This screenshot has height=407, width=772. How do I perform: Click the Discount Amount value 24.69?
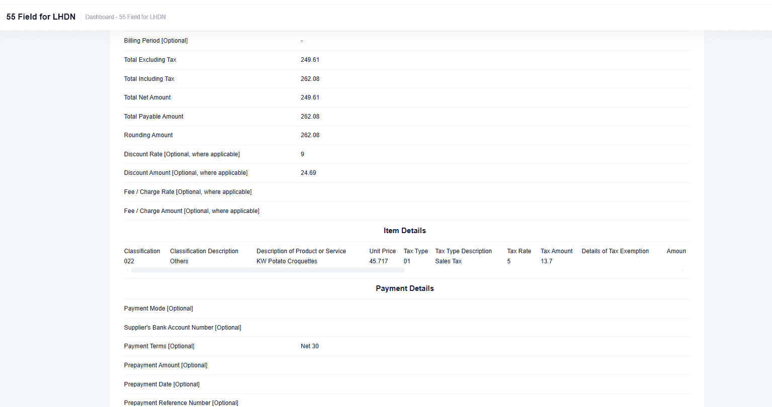click(308, 173)
